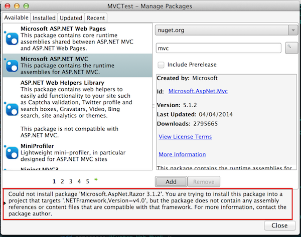The height and width of the screenshot is (237, 301).
Task: Click the green zoom window button
Action: pyautogui.click(x=26, y=6)
